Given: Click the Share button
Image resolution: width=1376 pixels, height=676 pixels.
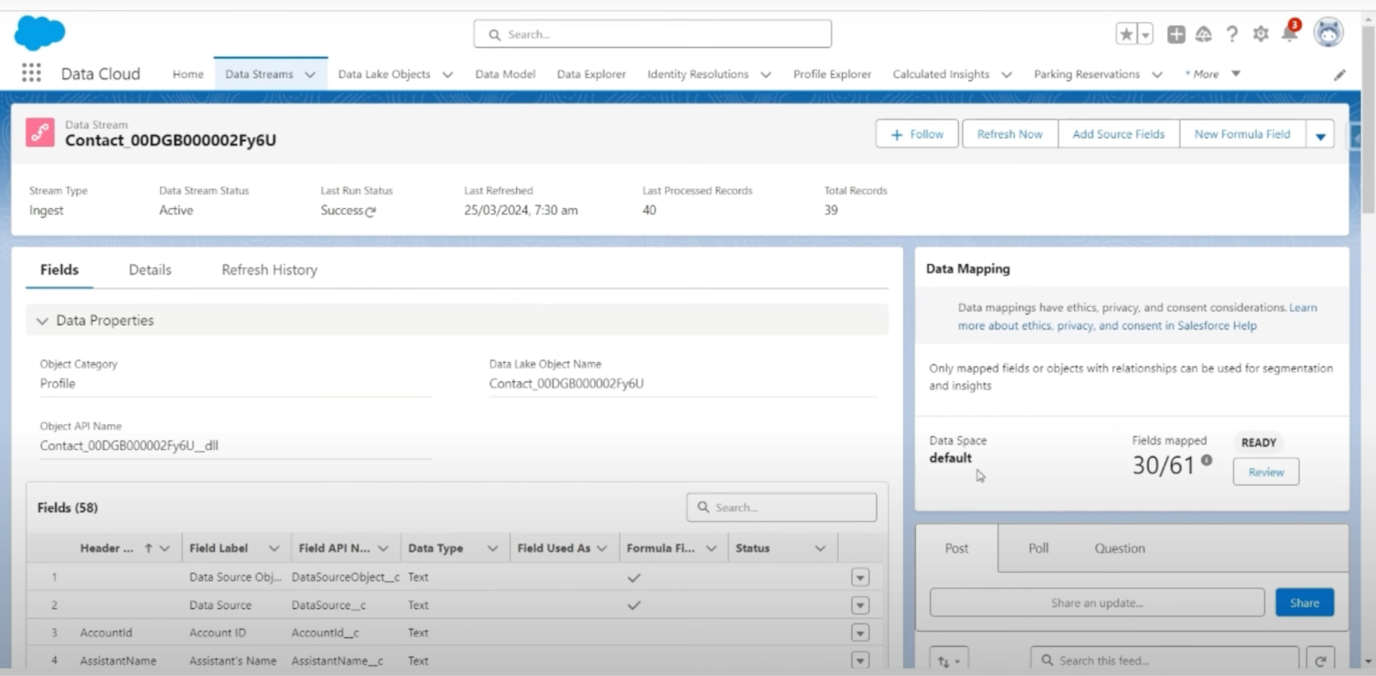Looking at the screenshot, I should (x=1305, y=603).
